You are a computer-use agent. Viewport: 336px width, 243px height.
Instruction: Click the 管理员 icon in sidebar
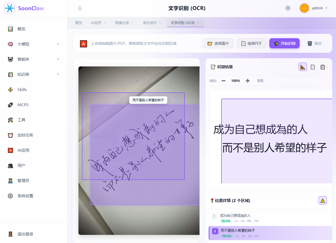click(x=10, y=181)
